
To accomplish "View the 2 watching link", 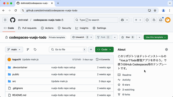I will [x=126, y=90].
